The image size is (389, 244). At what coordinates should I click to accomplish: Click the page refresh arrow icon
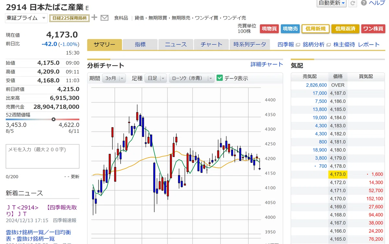(353, 3)
